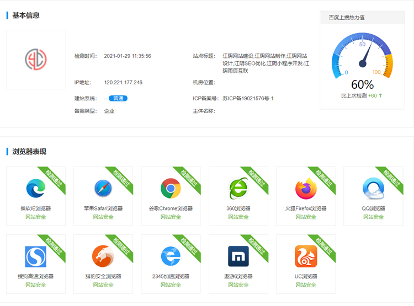Click the Maxthon 6 (遨游6) browser icon

238,256
